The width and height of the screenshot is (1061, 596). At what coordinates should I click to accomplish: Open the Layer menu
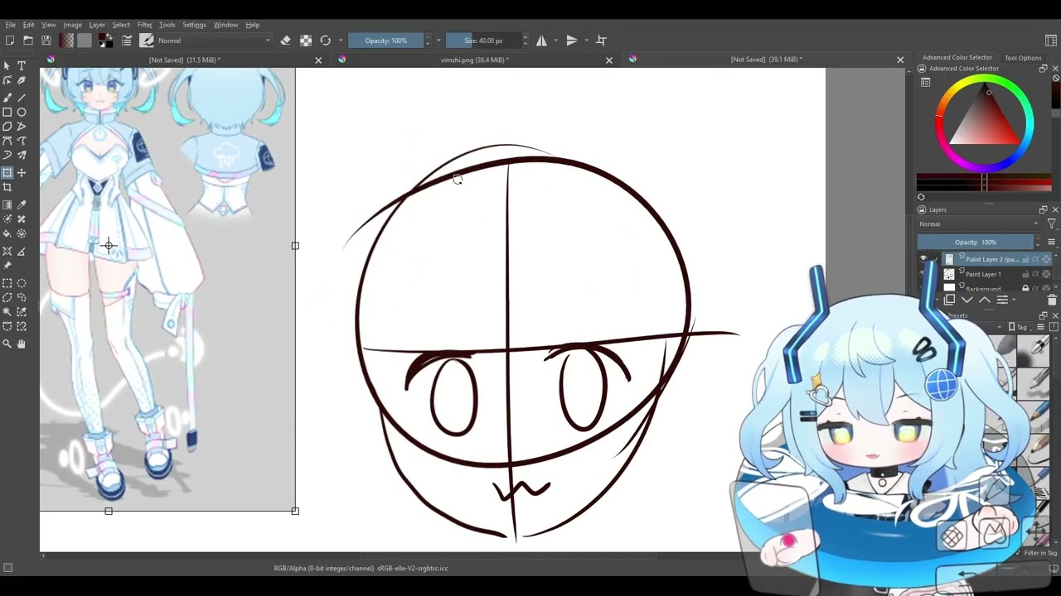coord(97,25)
